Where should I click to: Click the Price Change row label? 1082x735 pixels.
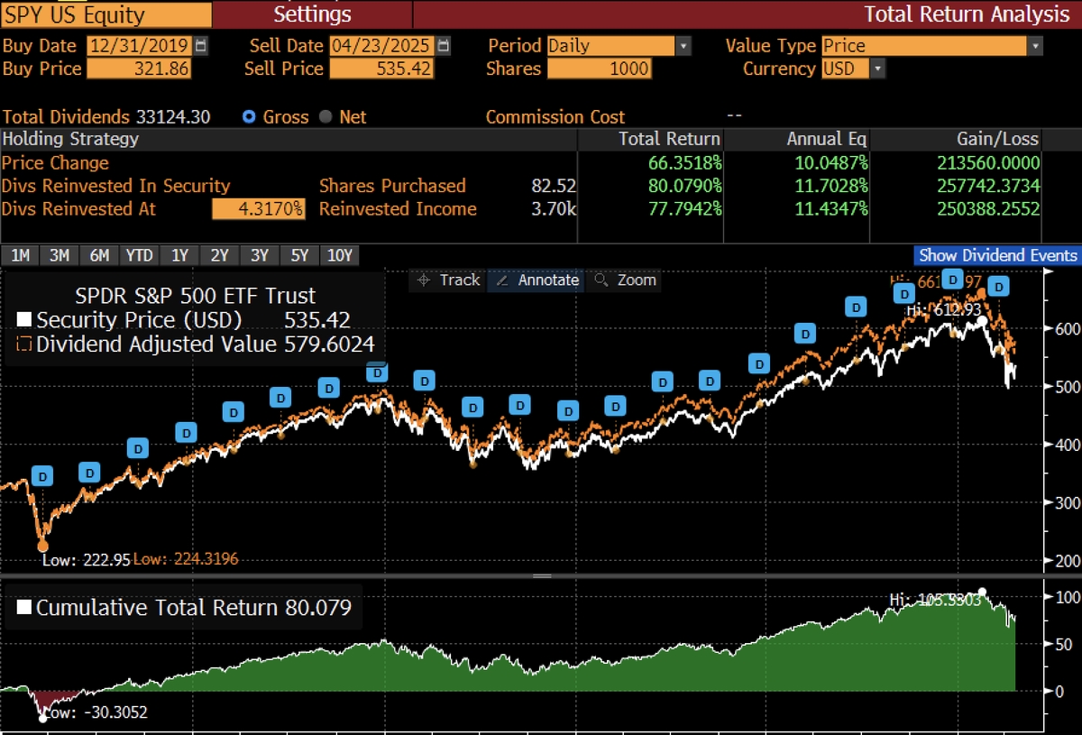(55, 163)
